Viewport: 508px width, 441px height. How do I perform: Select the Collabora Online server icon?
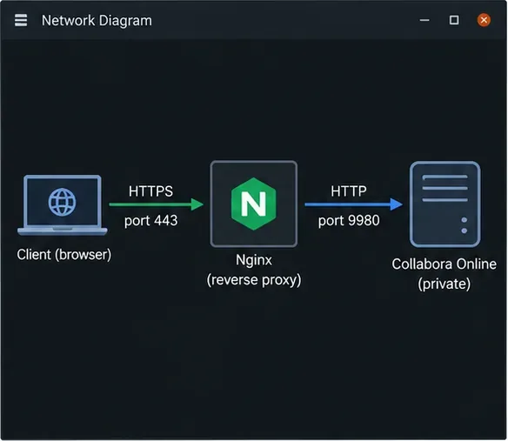[444, 204]
